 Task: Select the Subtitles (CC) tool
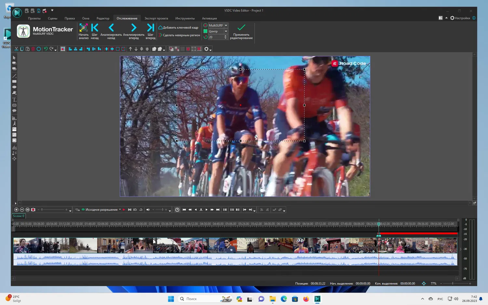(14, 105)
